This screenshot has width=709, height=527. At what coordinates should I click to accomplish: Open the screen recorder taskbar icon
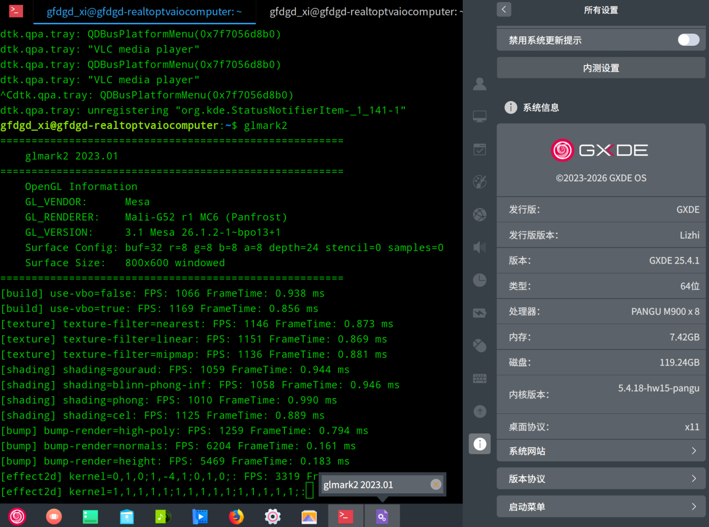[54, 517]
